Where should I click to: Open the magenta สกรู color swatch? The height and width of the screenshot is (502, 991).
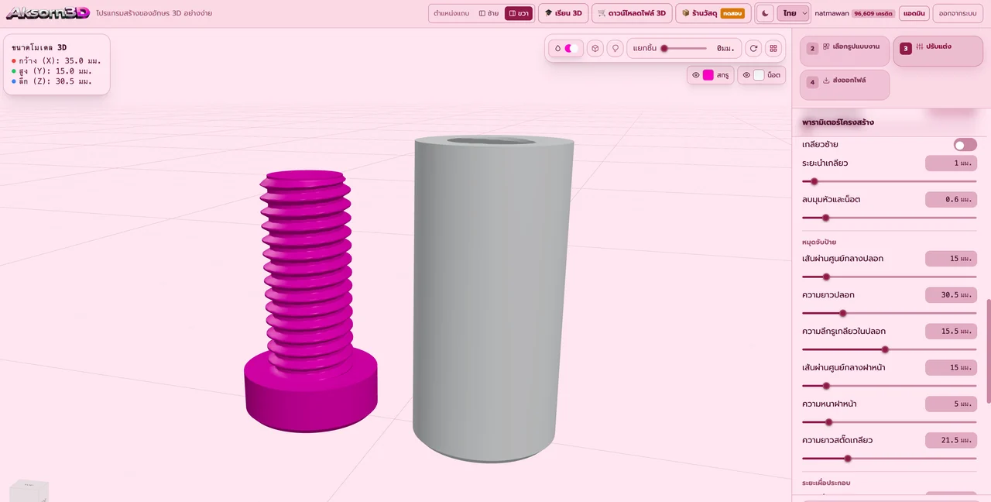coord(708,75)
